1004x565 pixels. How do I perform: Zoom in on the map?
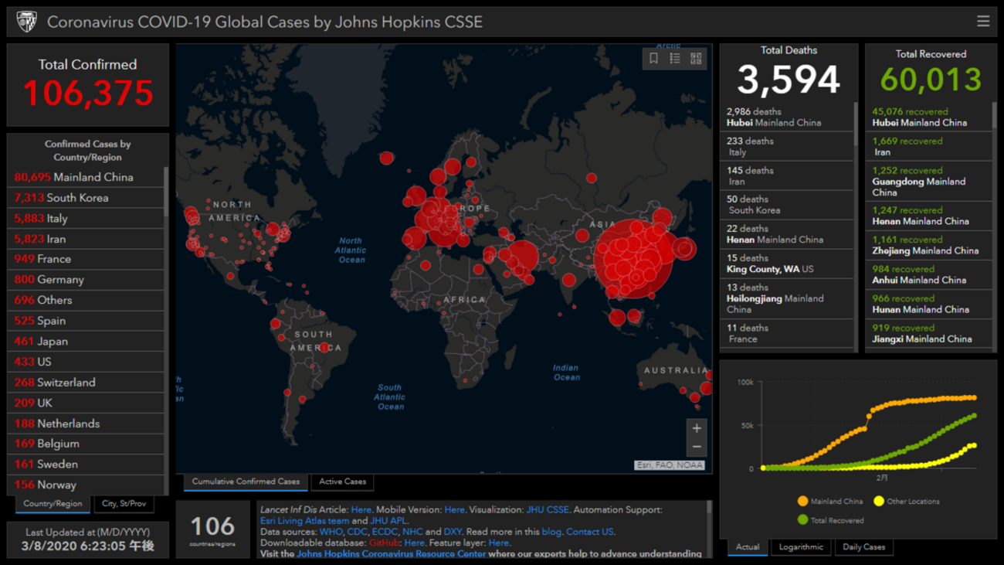pyautogui.click(x=696, y=428)
